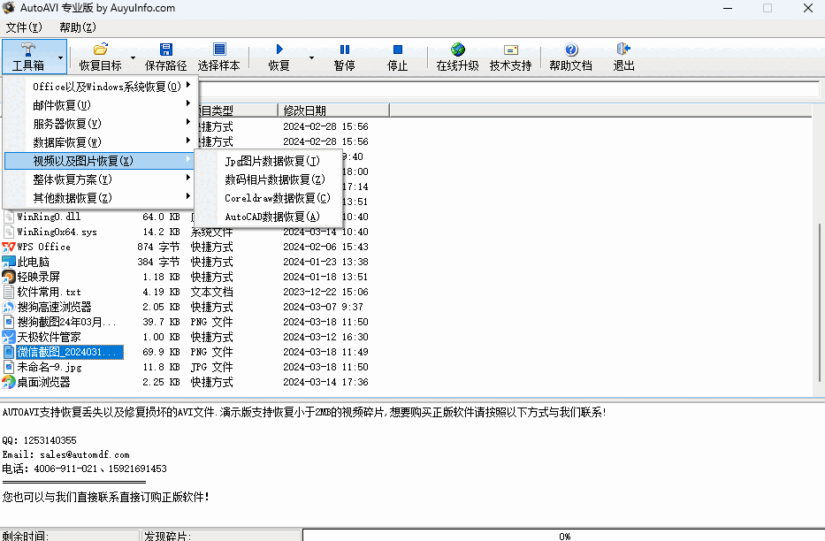The height and width of the screenshot is (541, 825).
Task: Open the 帮助文档 help document
Action: coord(570,57)
